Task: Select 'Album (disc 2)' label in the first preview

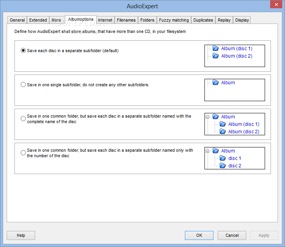Action: tap(237, 56)
